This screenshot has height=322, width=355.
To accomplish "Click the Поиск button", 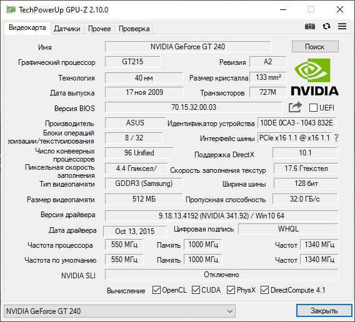I will [315, 47].
